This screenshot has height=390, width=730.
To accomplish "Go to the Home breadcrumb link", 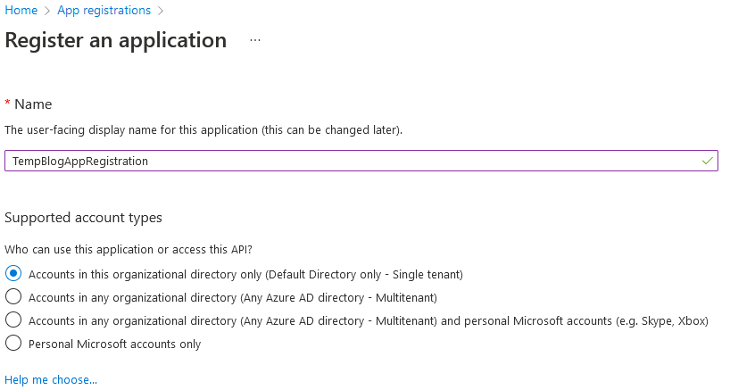I will pyautogui.click(x=21, y=10).
